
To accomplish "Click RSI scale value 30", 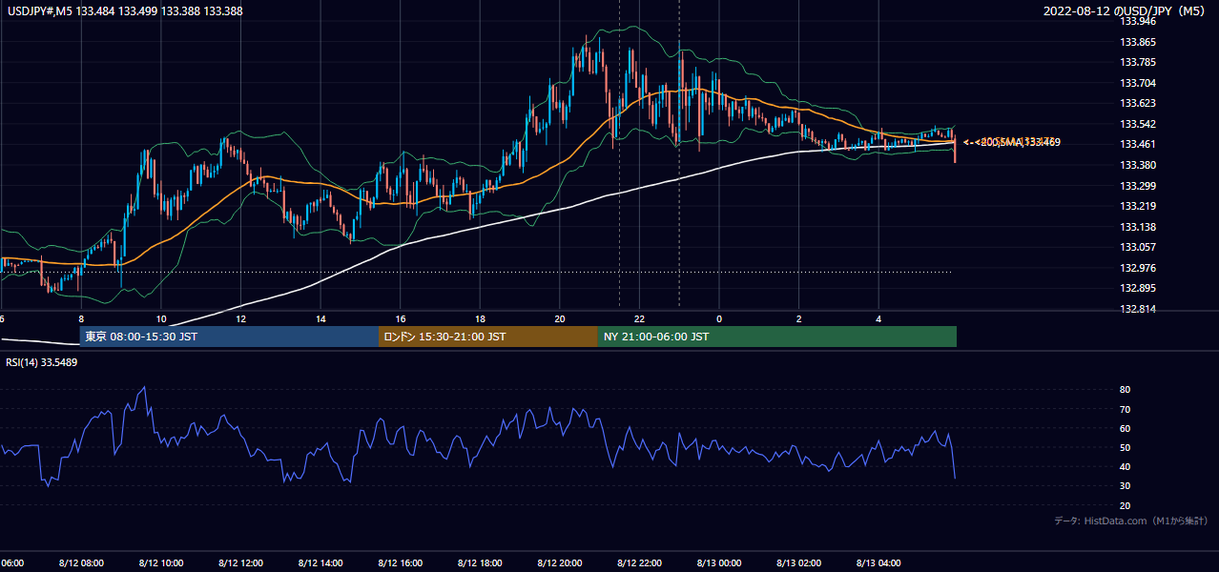I will click(x=1126, y=486).
